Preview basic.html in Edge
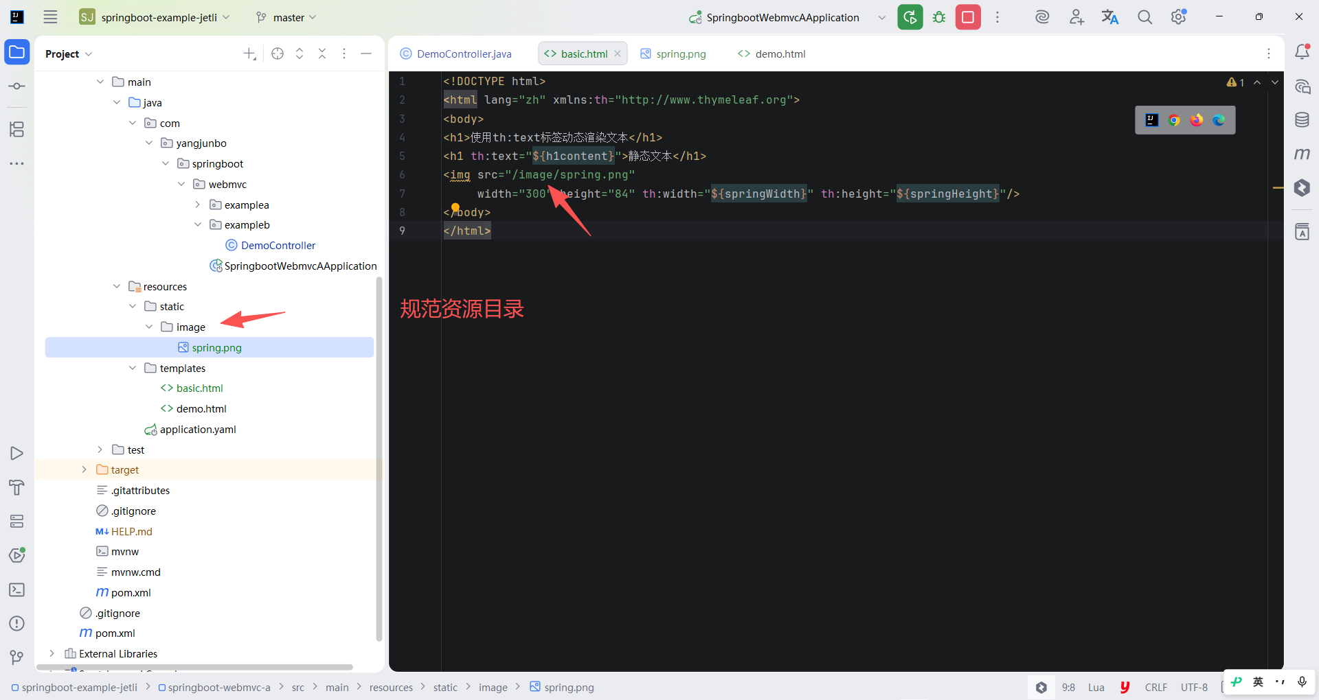 pyautogui.click(x=1219, y=120)
